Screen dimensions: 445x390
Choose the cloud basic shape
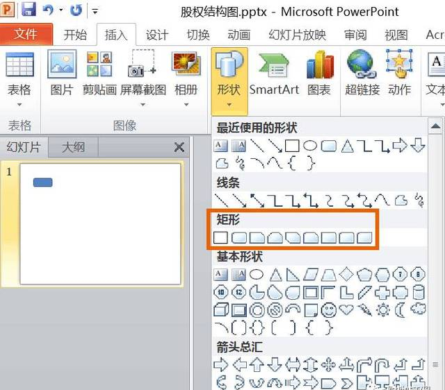[419, 310]
